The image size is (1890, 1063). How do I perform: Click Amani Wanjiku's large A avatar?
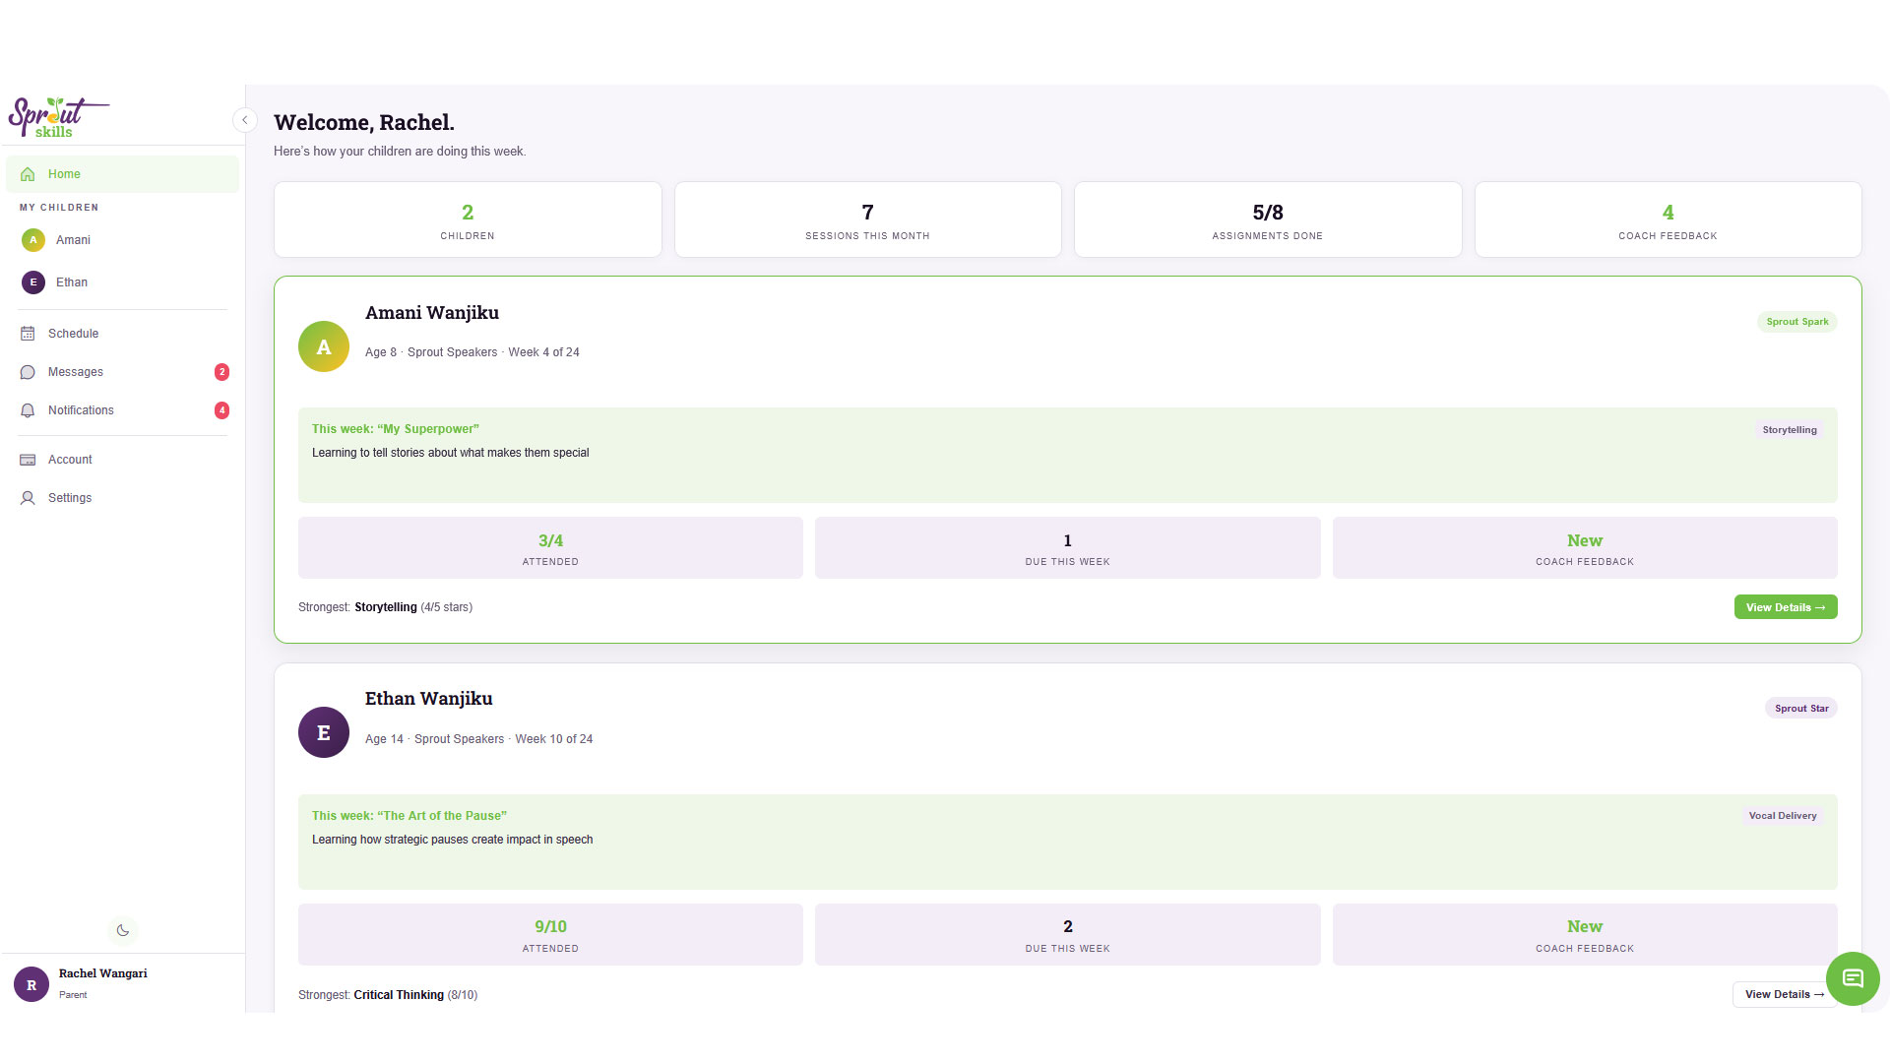coord(324,346)
